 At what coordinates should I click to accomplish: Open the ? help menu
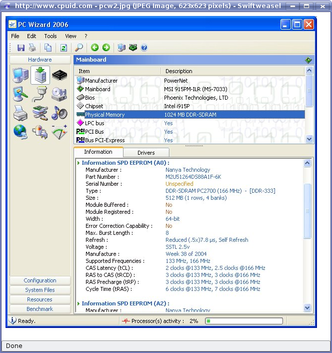(x=86, y=36)
